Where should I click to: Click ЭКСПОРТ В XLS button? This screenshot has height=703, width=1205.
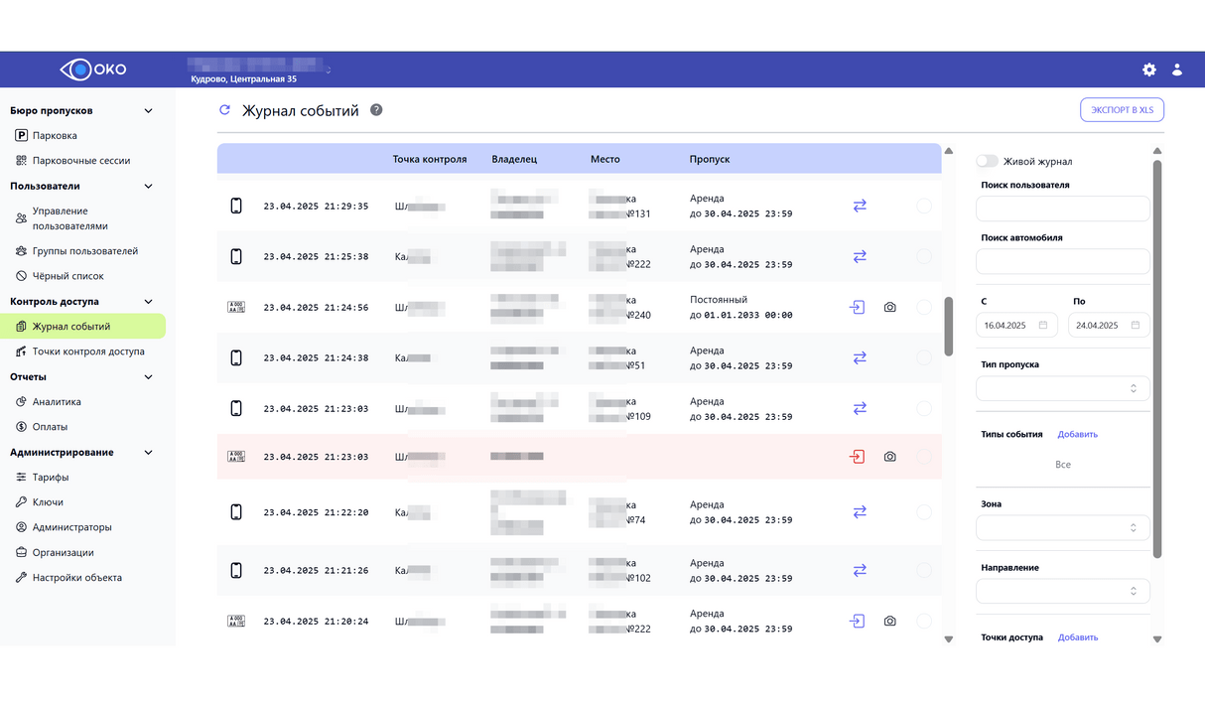[1122, 110]
